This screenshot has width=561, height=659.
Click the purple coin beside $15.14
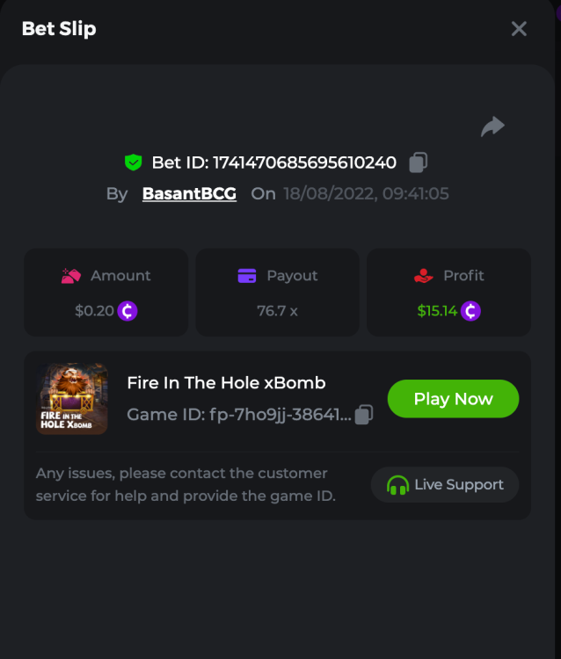pyautogui.click(x=470, y=311)
